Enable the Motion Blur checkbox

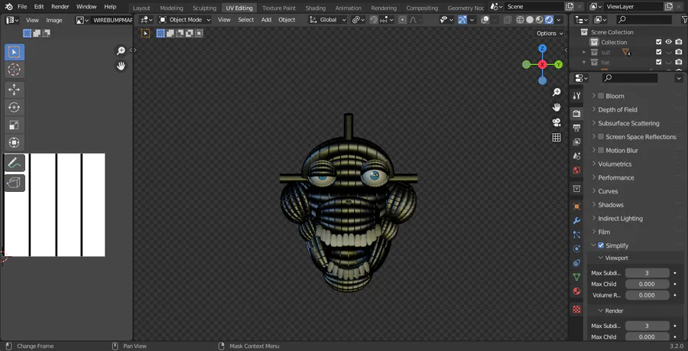[601, 150]
